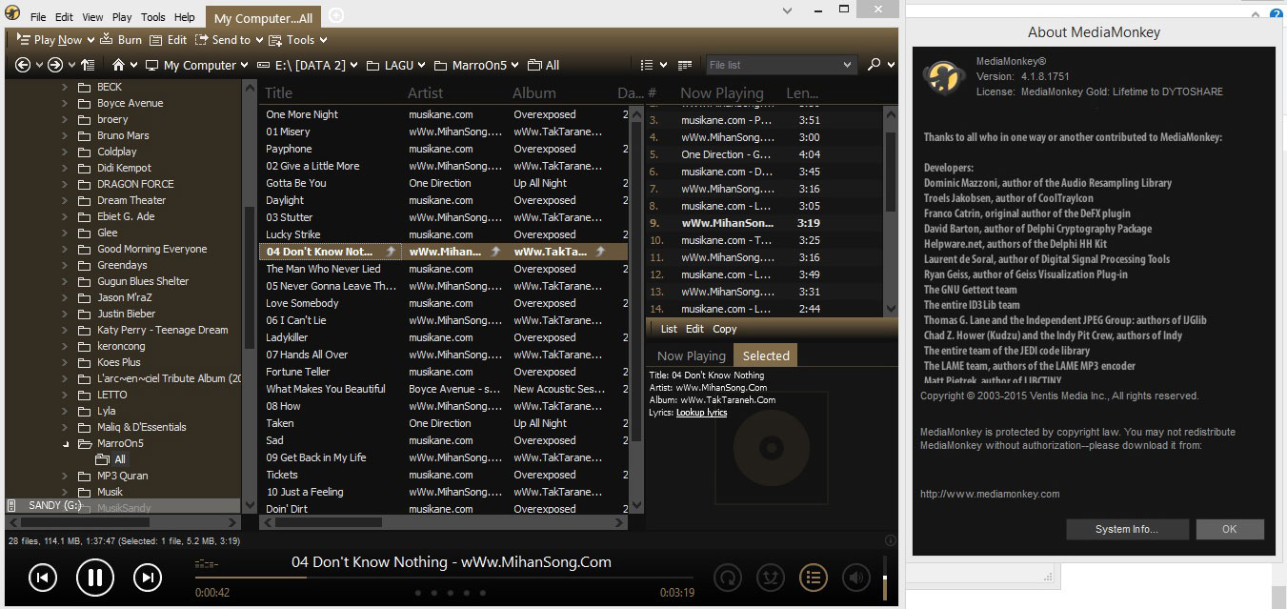The height and width of the screenshot is (609, 1287).
Task: Select the My Computer...All tab
Action: [265, 17]
